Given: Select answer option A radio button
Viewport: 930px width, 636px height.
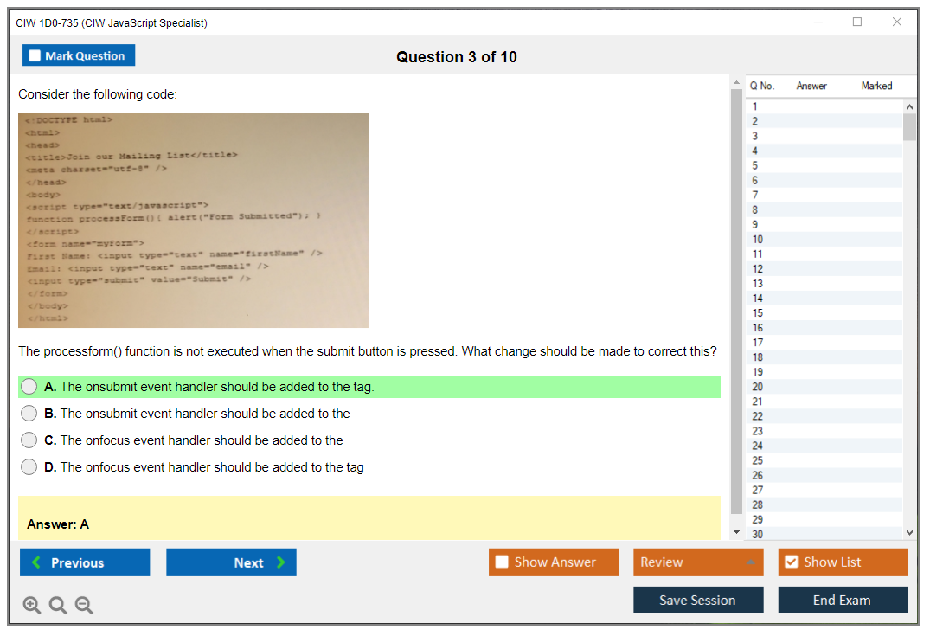Looking at the screenshot, I should point(29,387).
